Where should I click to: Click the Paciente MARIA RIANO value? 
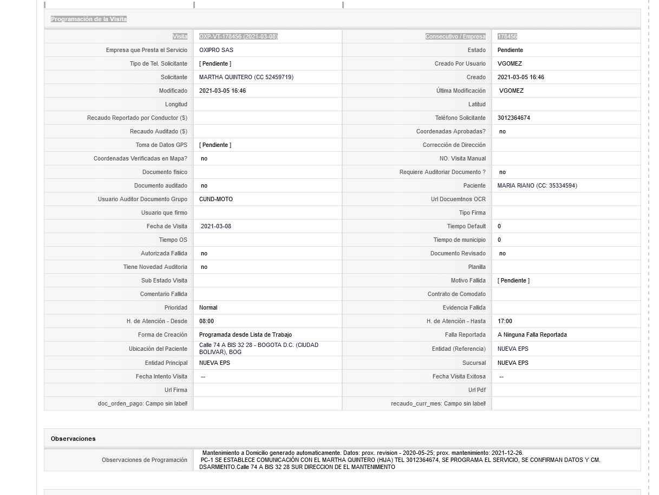click(537, 185)
